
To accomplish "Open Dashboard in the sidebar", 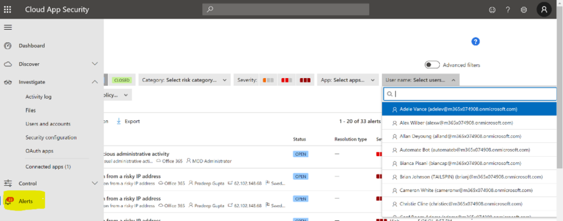I will click(x=31, y=46).
